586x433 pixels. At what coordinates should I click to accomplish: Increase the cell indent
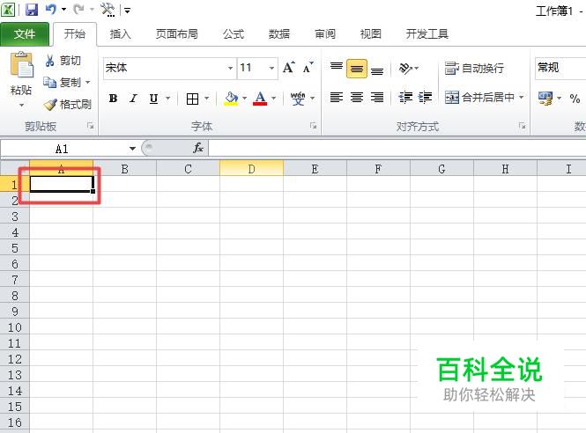[x=426, y=98]
